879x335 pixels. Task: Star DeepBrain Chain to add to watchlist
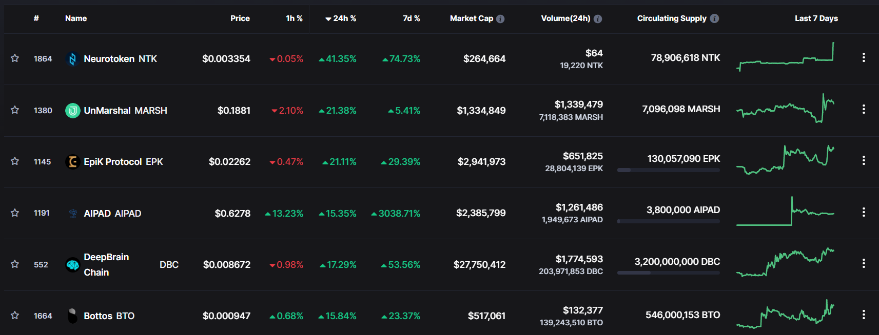pos(15,264)
